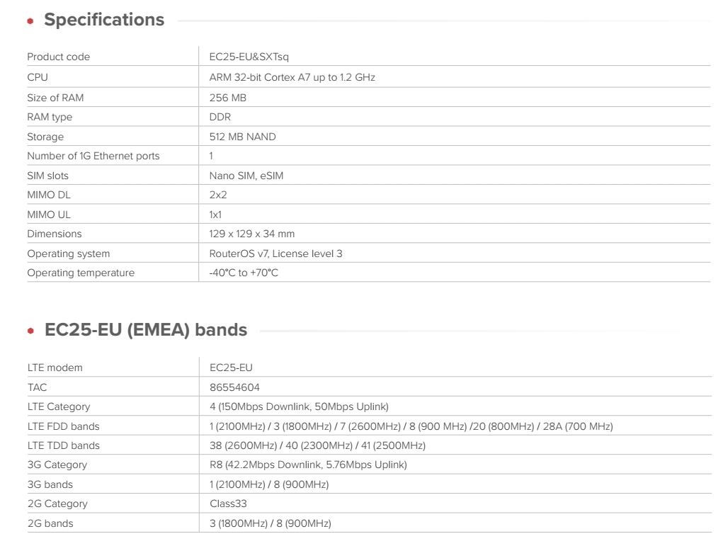The image size is (728, 546).
Task: Click RouterOS v7, License level 3 text
Action: [x=276, y=254]
